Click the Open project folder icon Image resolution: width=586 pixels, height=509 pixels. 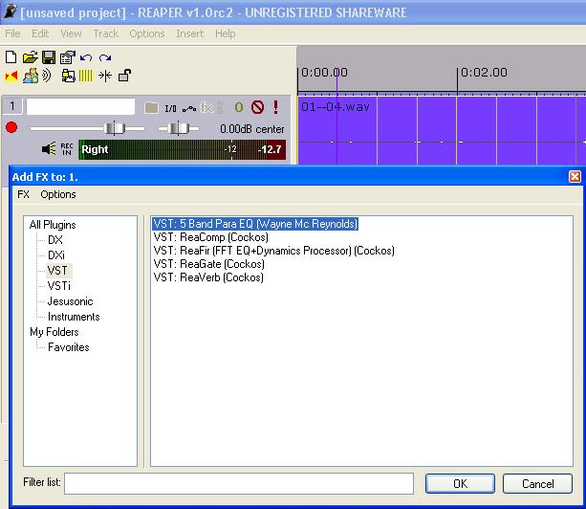tap(30, 57)
